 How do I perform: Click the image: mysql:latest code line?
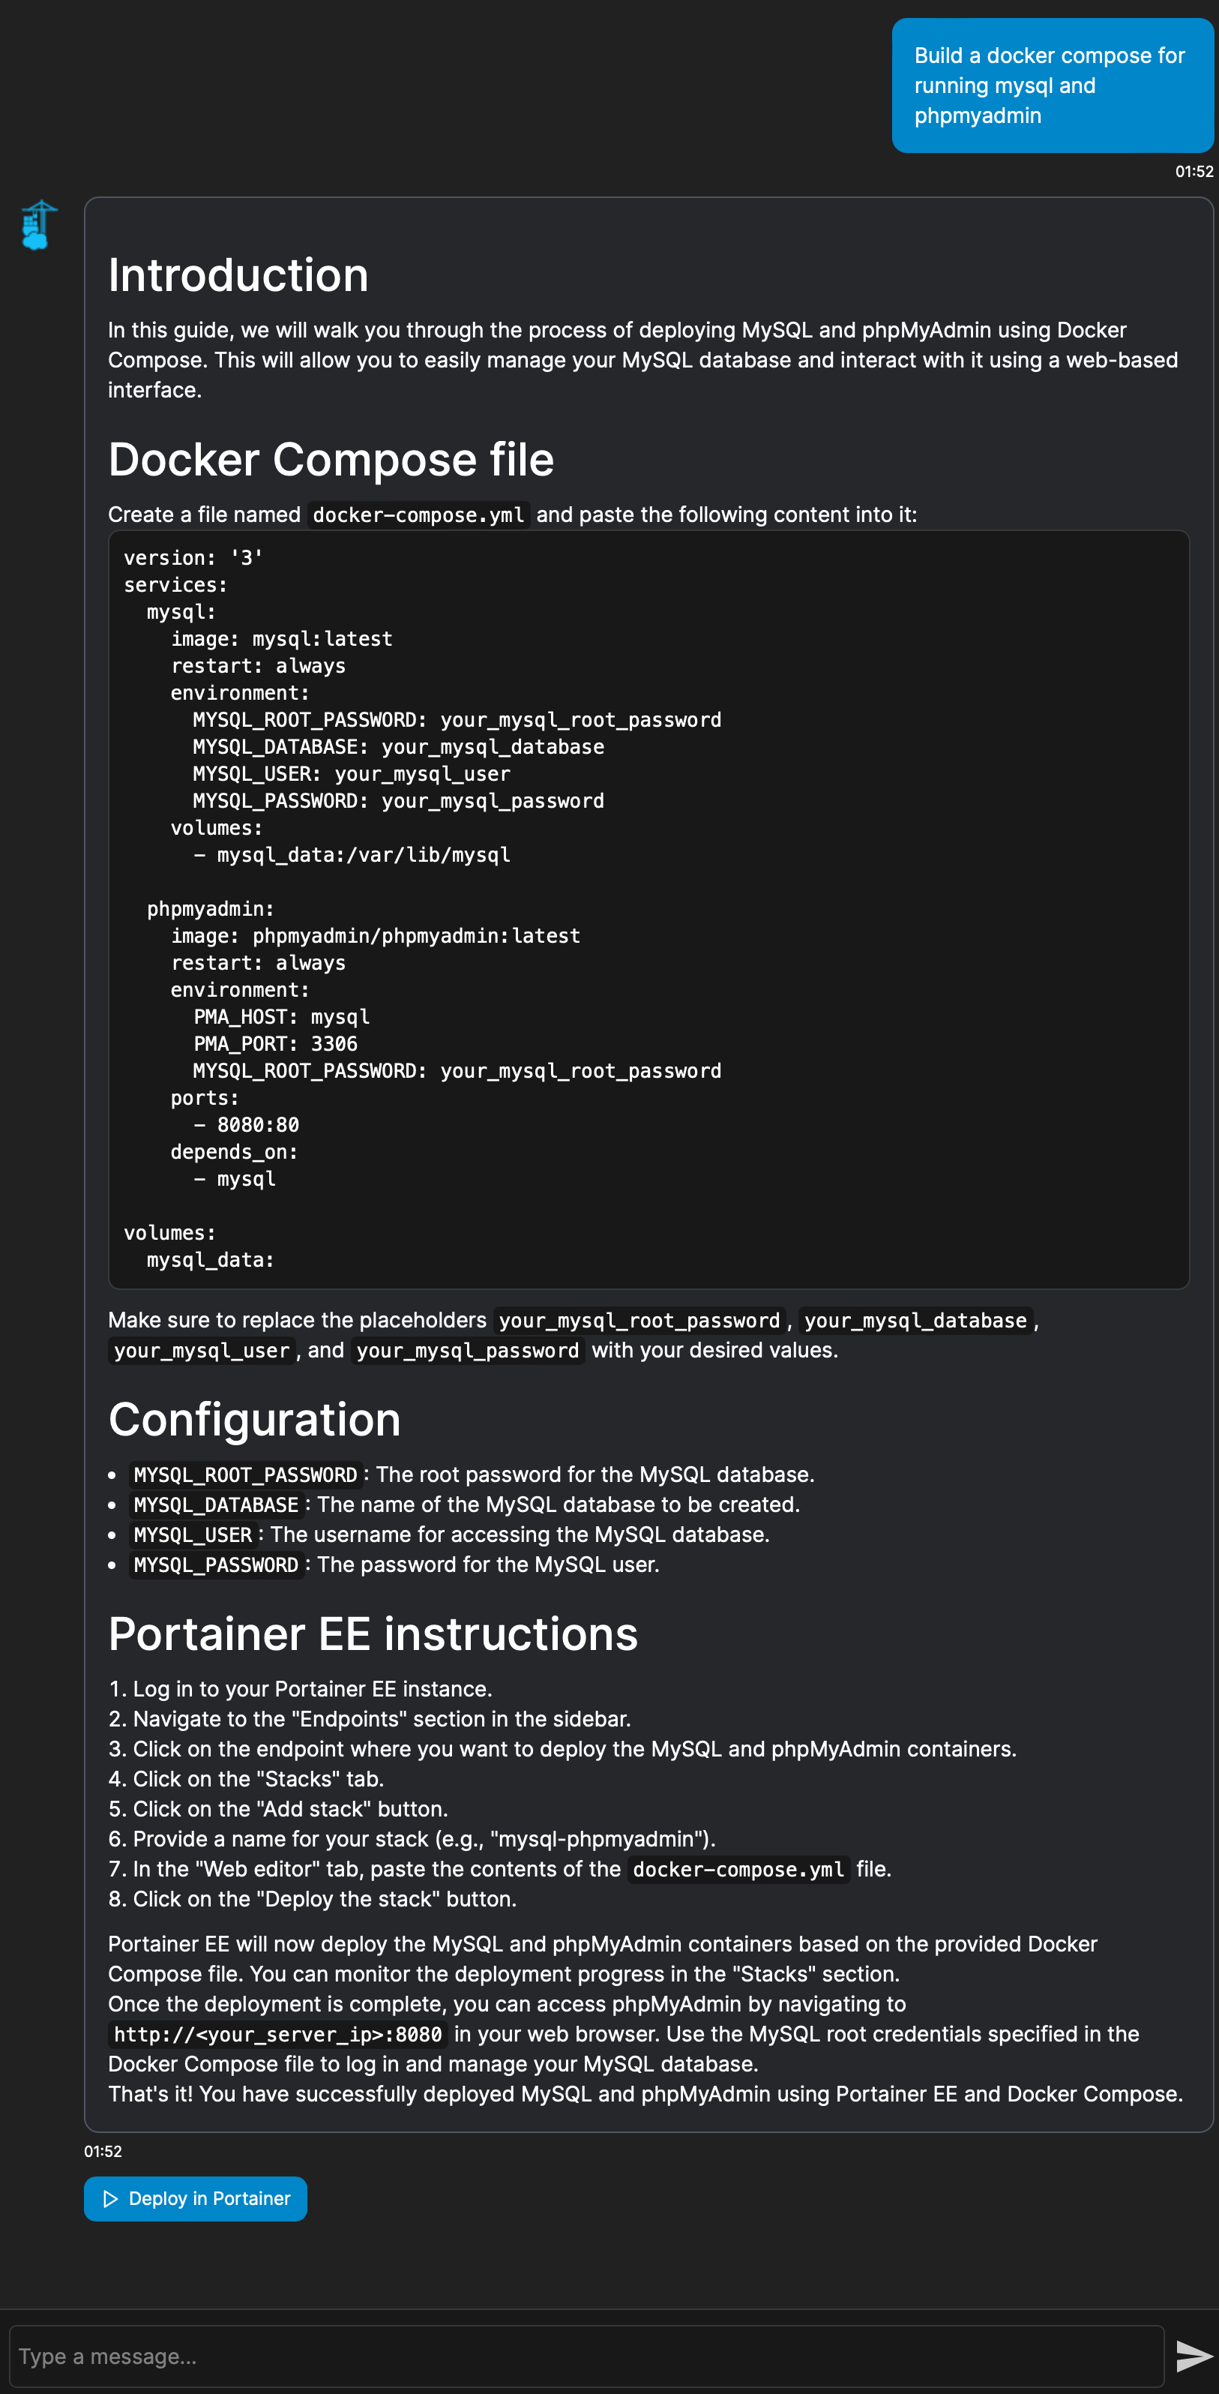tap(282, 640)
